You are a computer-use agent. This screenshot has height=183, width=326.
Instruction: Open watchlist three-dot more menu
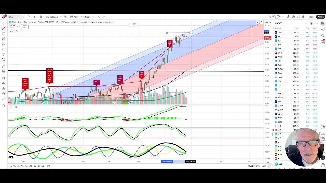[316, 23]
